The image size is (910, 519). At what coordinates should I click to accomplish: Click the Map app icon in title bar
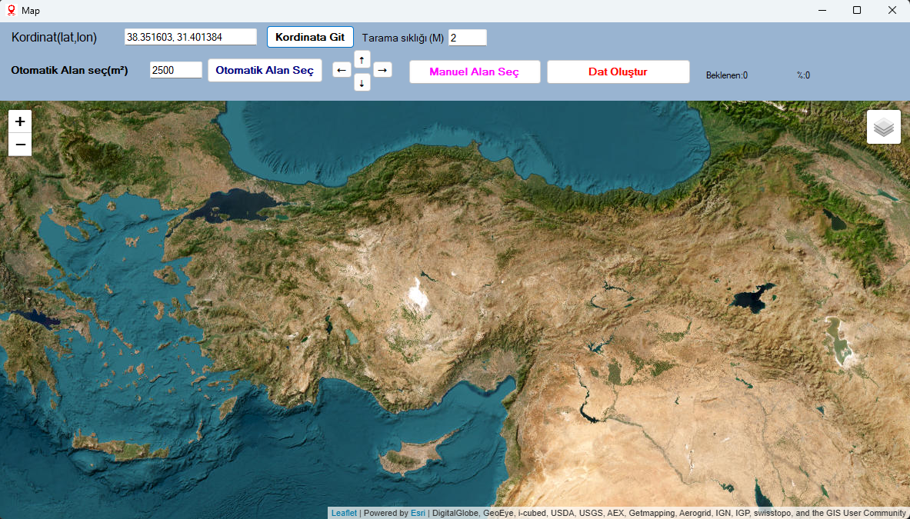point(11,11)
